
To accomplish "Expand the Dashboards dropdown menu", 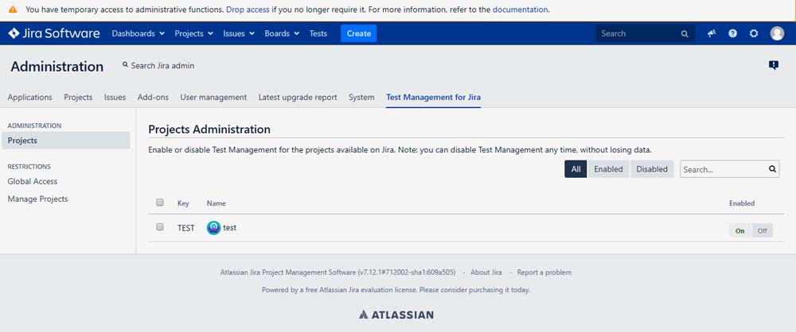I will tap(138, 33).
